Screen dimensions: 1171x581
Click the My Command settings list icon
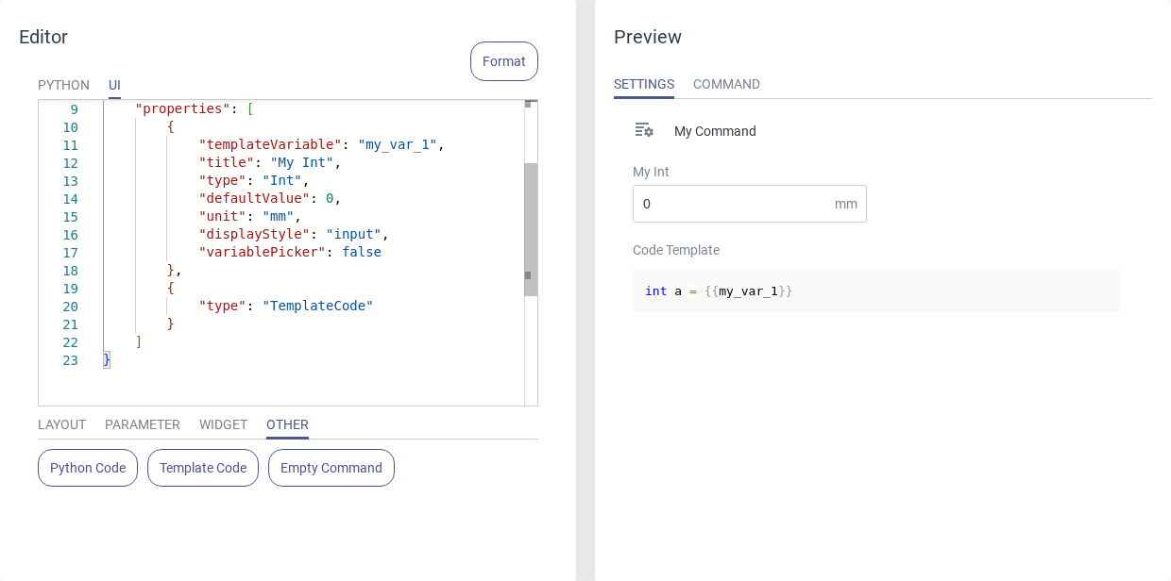[644, 130]
